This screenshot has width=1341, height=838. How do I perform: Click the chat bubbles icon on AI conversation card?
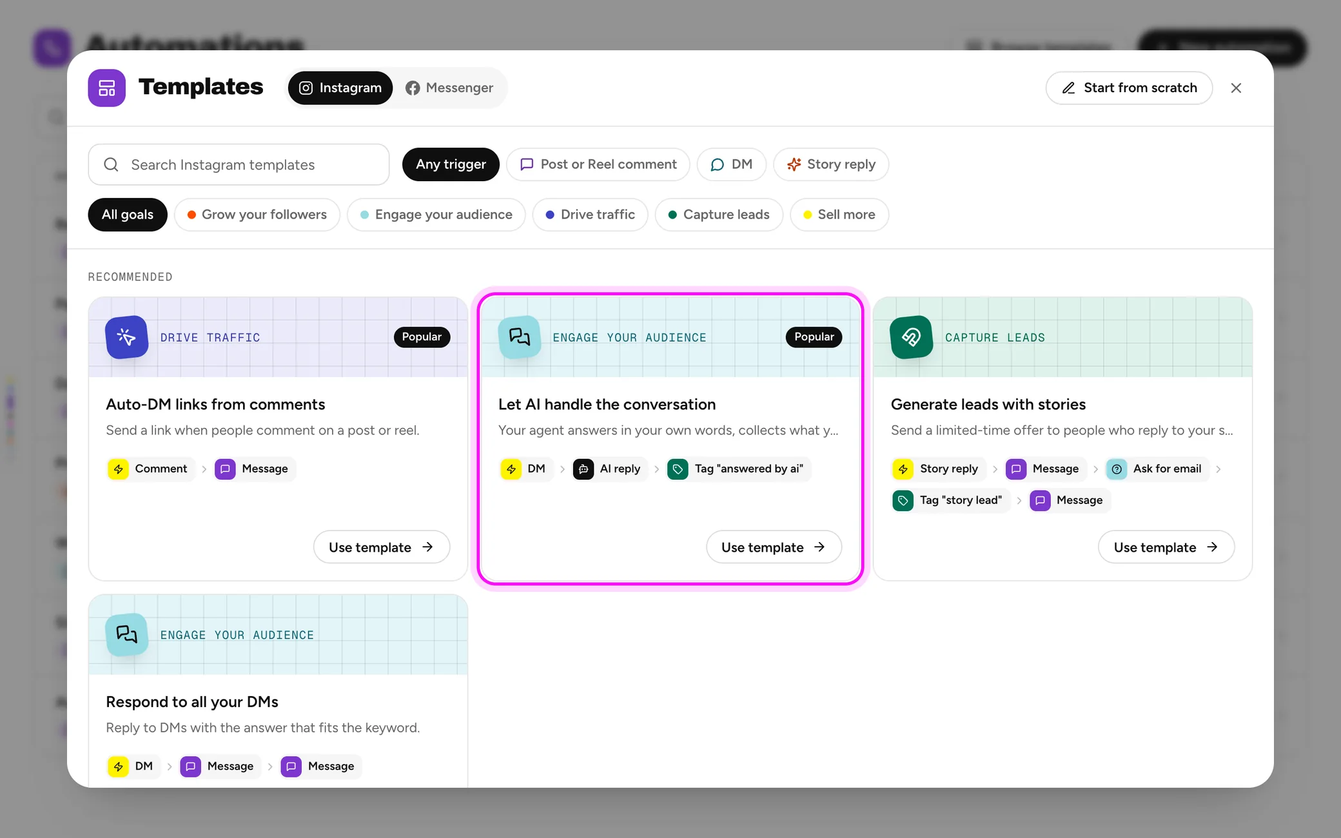[x=519, y=337]
